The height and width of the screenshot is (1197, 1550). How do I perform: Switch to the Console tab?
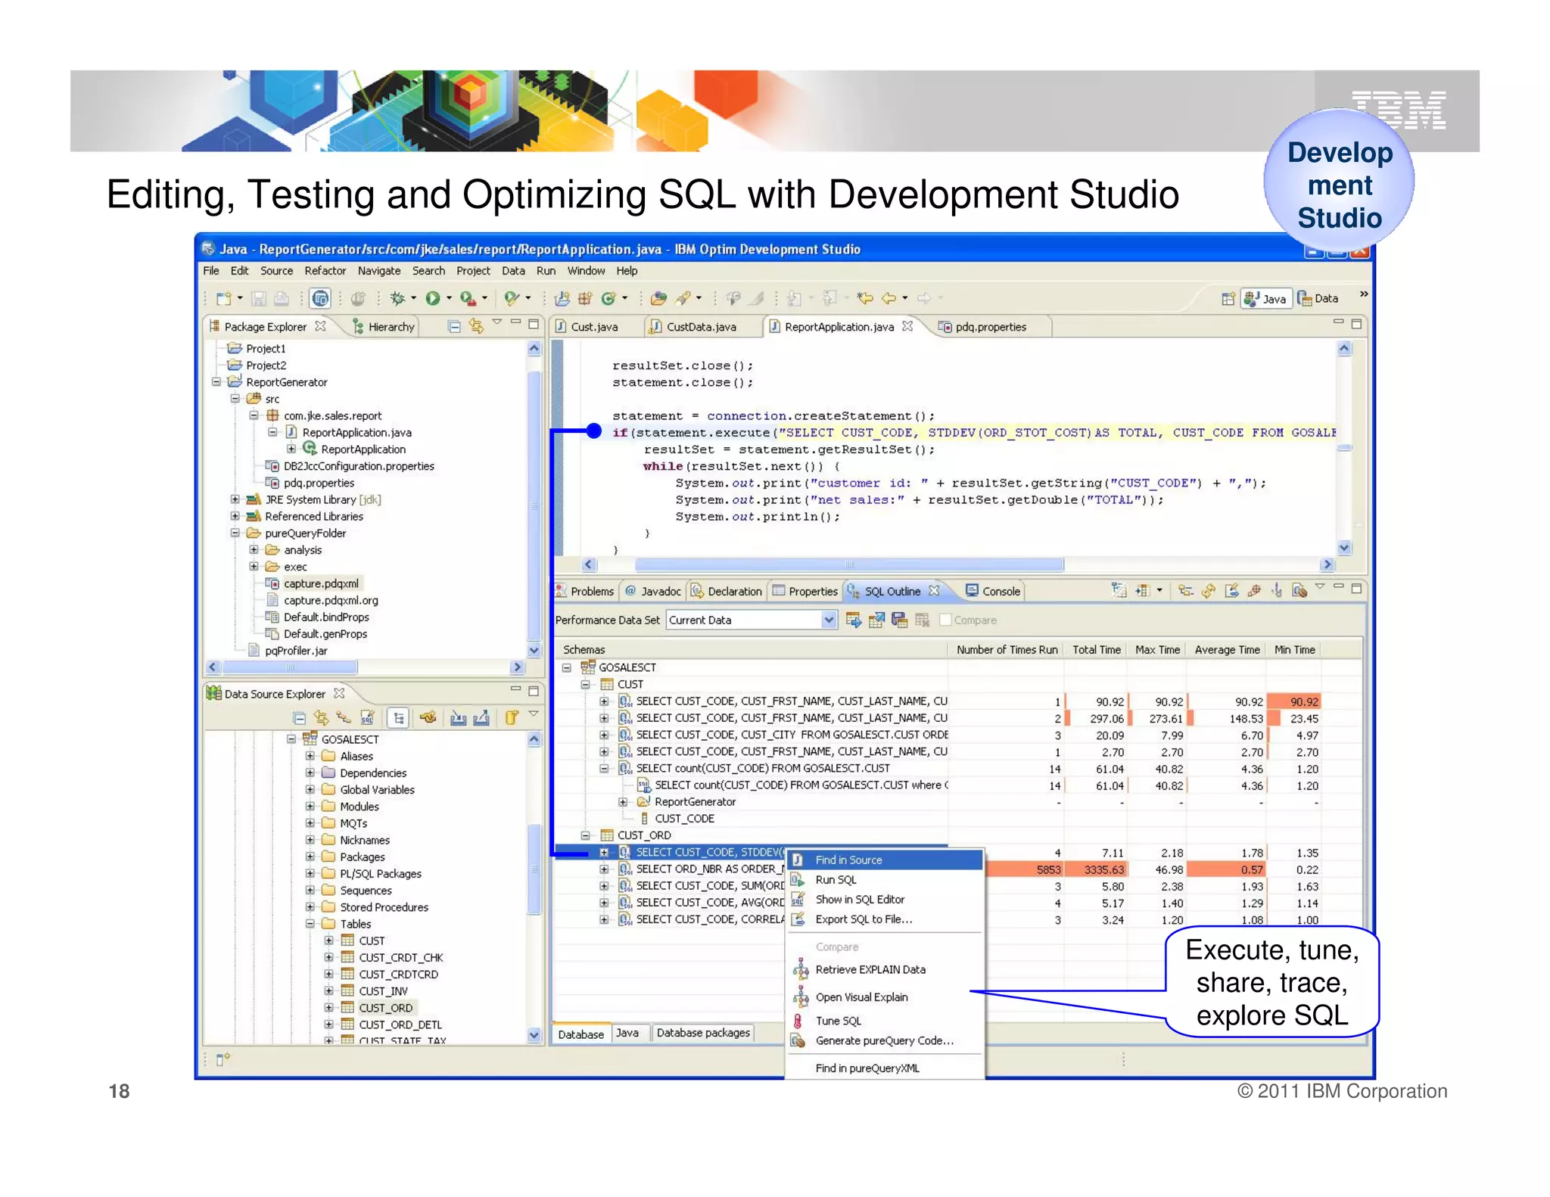[993, 591]
